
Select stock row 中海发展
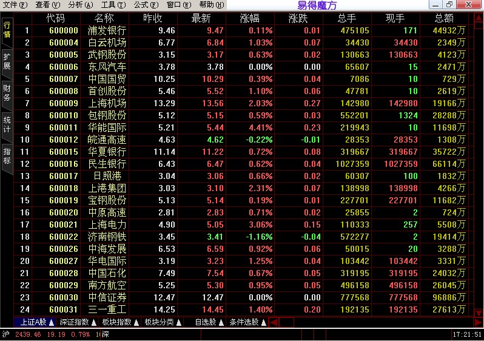pos(243,249)
